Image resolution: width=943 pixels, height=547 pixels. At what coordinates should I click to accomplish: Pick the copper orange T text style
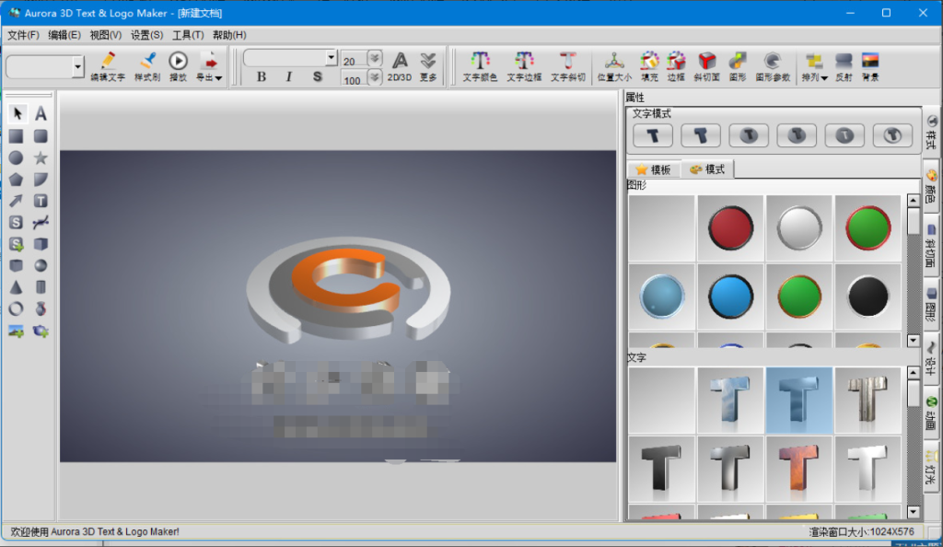point(798,469)
